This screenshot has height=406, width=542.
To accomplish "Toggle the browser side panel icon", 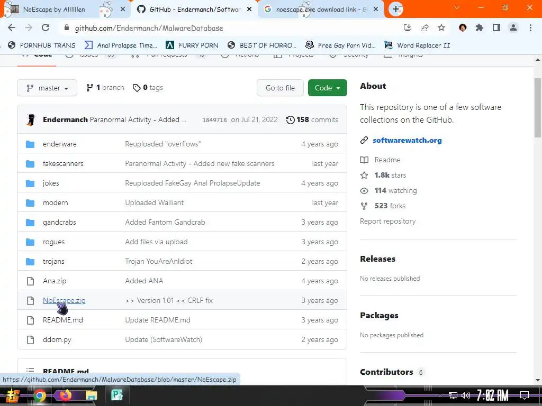I will (496, 28).
